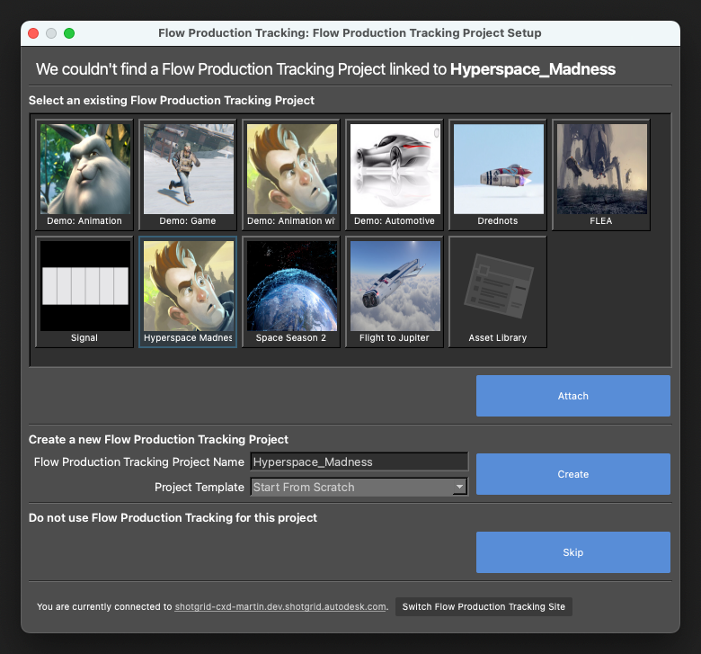The width and height of the screenshot is (701, 654).
Task: Select the Demo: Animation project thumbnail
Action: pyautogui.click(x=84, y=175)
